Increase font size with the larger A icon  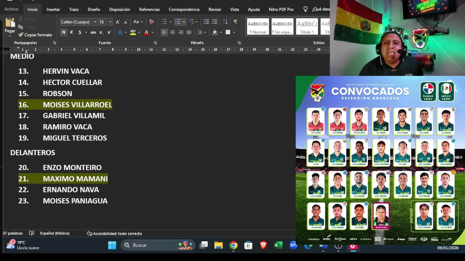[118, 22]
